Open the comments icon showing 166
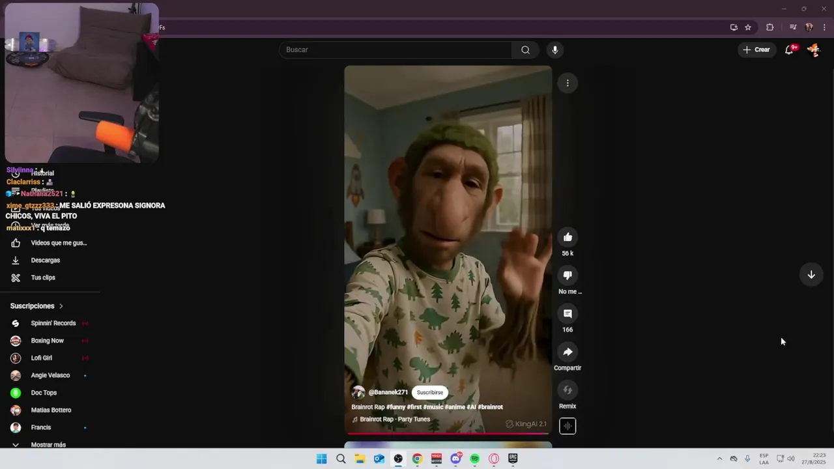This screenshot has height=469, width=834. 568,314
